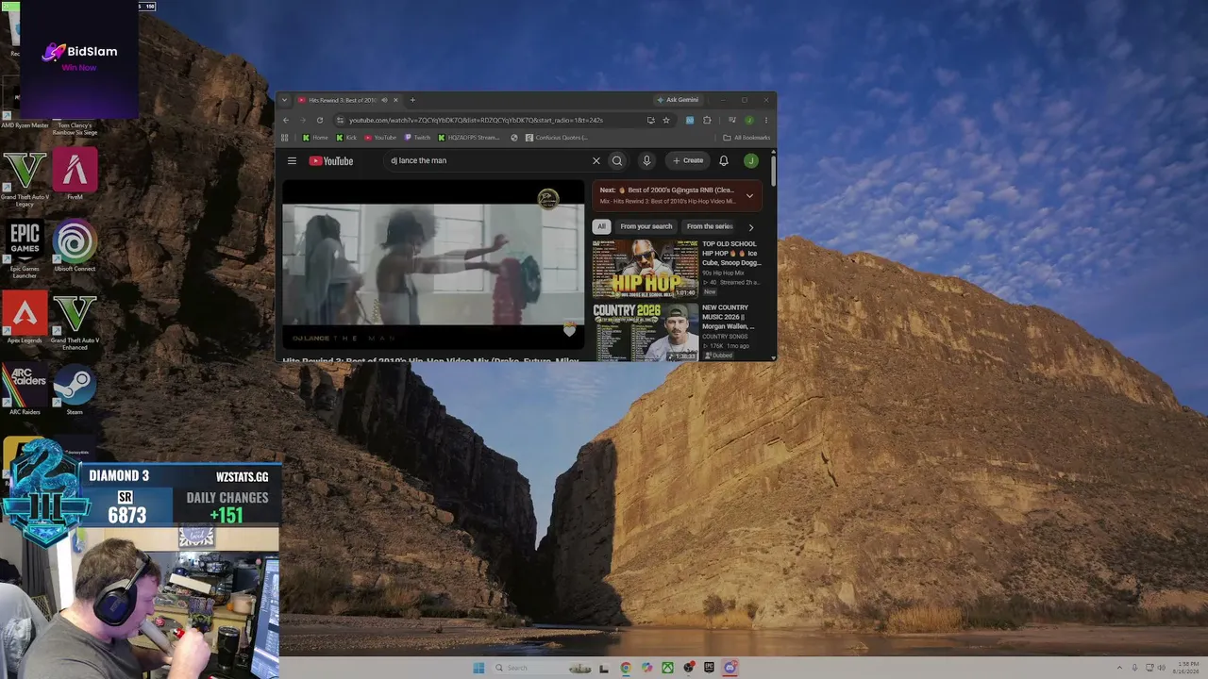
Task: Open the Twitch bookmark
Action: 417,138
